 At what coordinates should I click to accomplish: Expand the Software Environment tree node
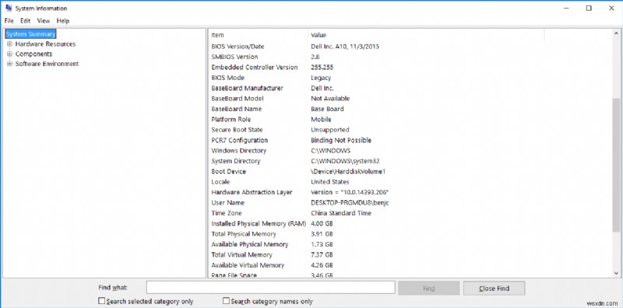[10, 64]
